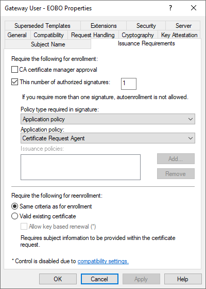Uncheck This number of authorized signatures

(15, 82)
